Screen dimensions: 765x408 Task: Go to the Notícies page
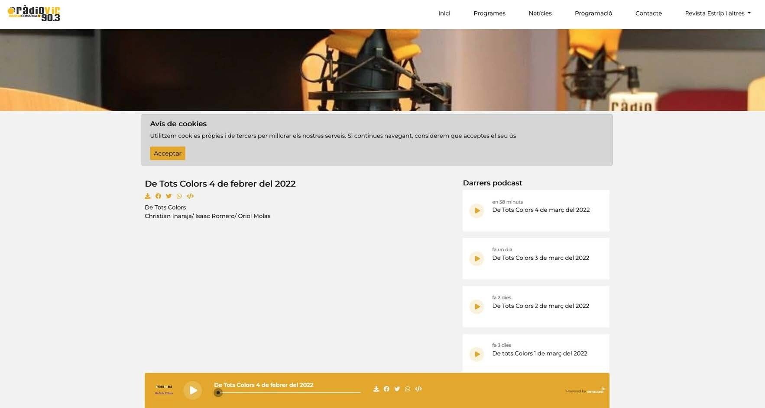click(x=540, y=13)
